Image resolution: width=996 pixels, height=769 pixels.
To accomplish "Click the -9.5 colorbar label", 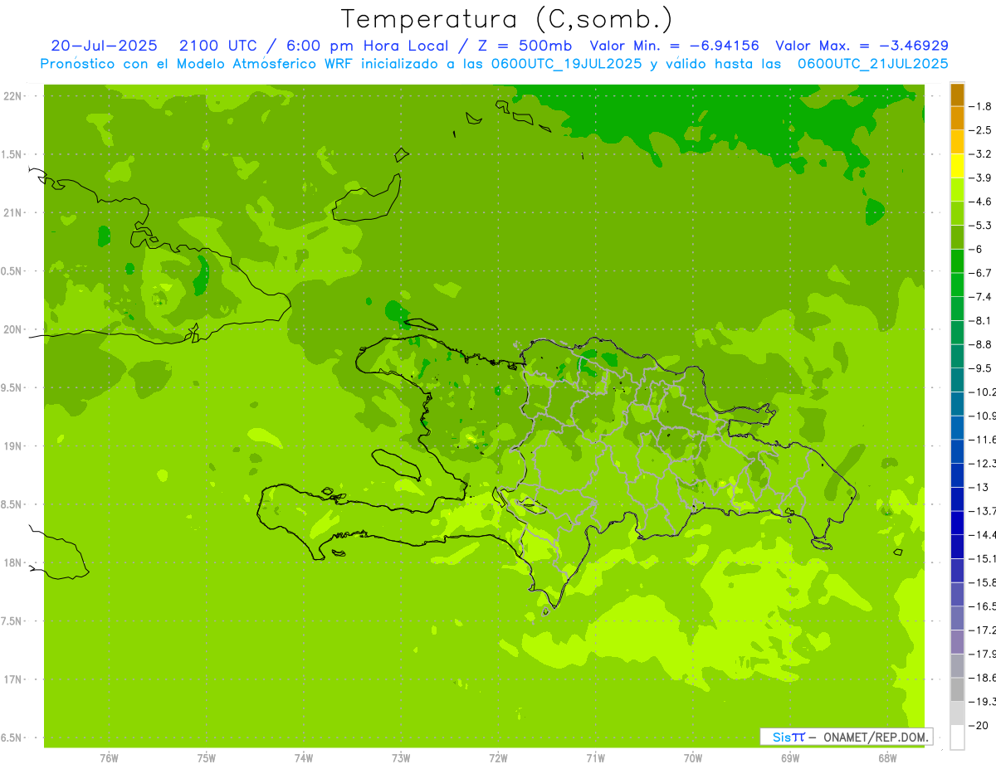I will click(980, 368).
